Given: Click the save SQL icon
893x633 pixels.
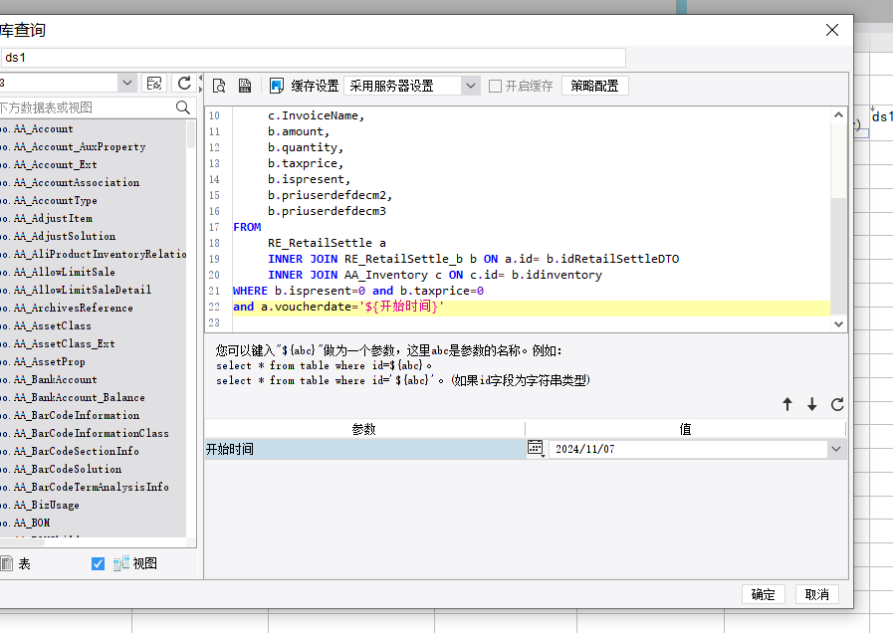Looking at the screenshot, I should coord(245,86).
